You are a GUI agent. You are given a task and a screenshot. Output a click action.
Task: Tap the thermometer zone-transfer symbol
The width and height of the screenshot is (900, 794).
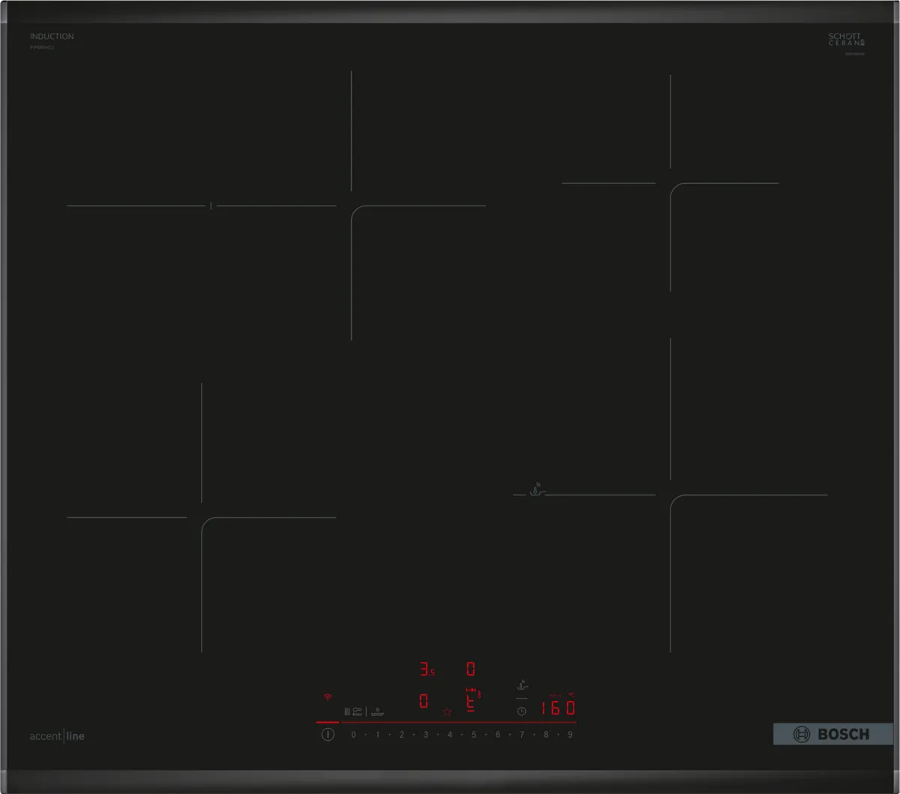[471, 689]
